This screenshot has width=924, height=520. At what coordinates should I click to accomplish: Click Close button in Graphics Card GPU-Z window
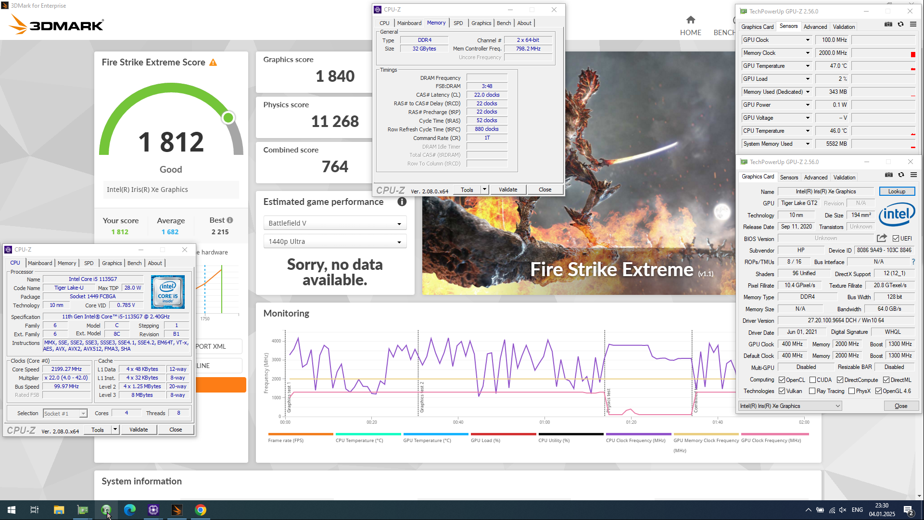click(x=901, y=406)
